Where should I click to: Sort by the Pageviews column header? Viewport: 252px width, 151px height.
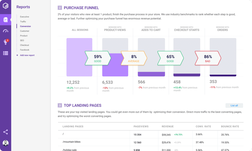pos(141,126)
